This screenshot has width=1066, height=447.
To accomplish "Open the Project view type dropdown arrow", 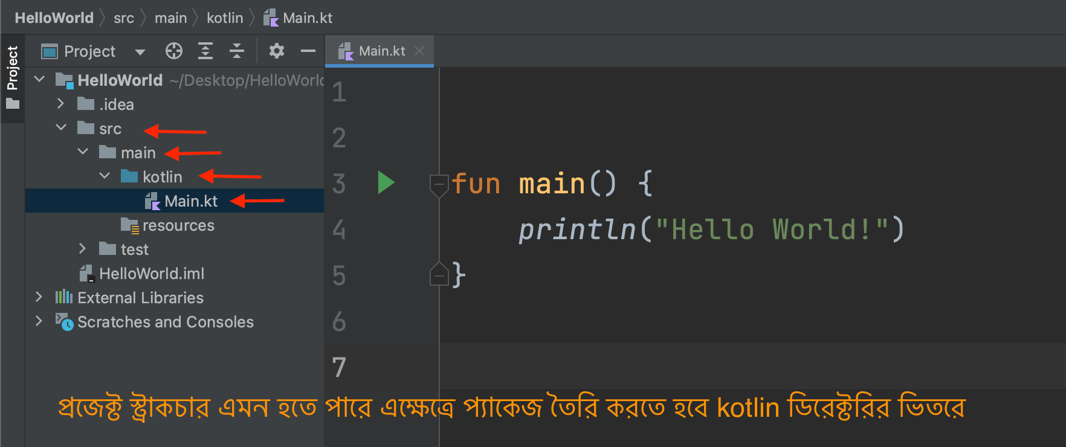I will click(140, 52).
